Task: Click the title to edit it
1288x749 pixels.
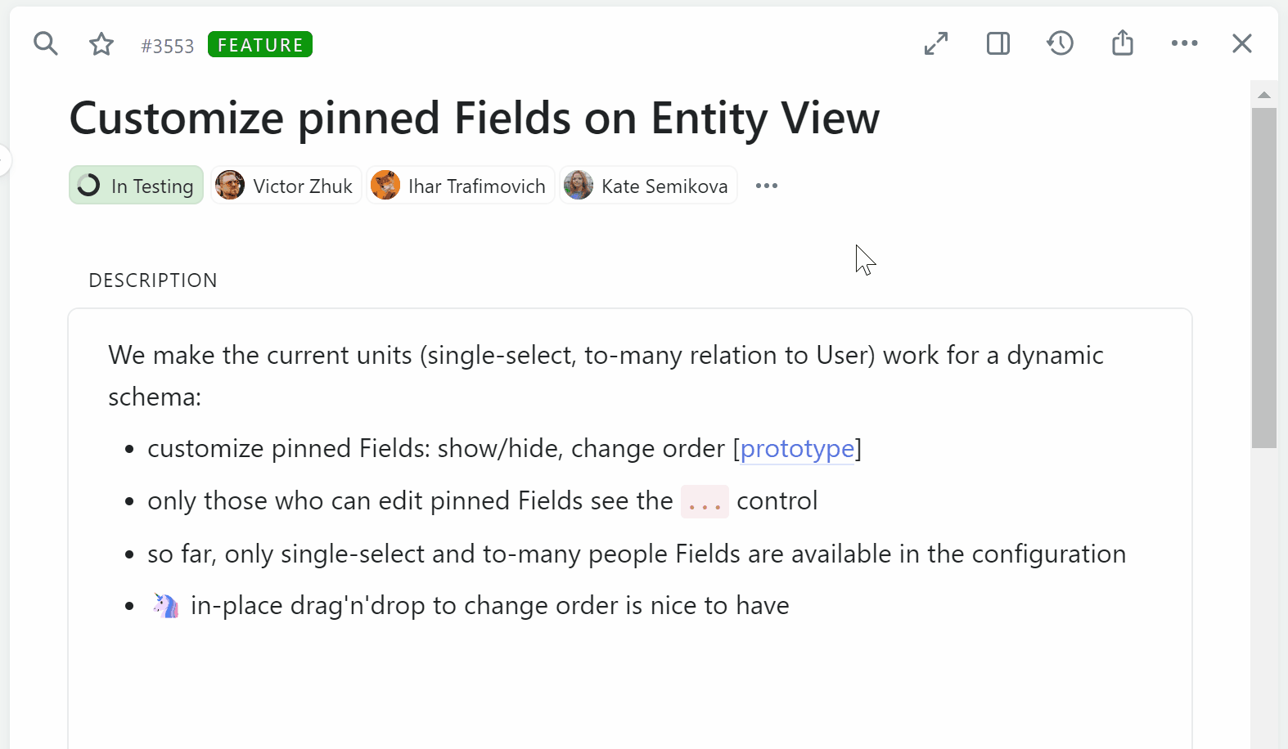Action: point(475,118)
